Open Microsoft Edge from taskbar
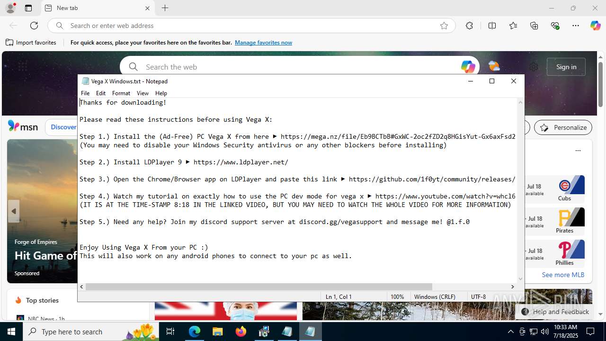Image resolution: width=606 pixels, height=341 pixels. coord(195,332)
